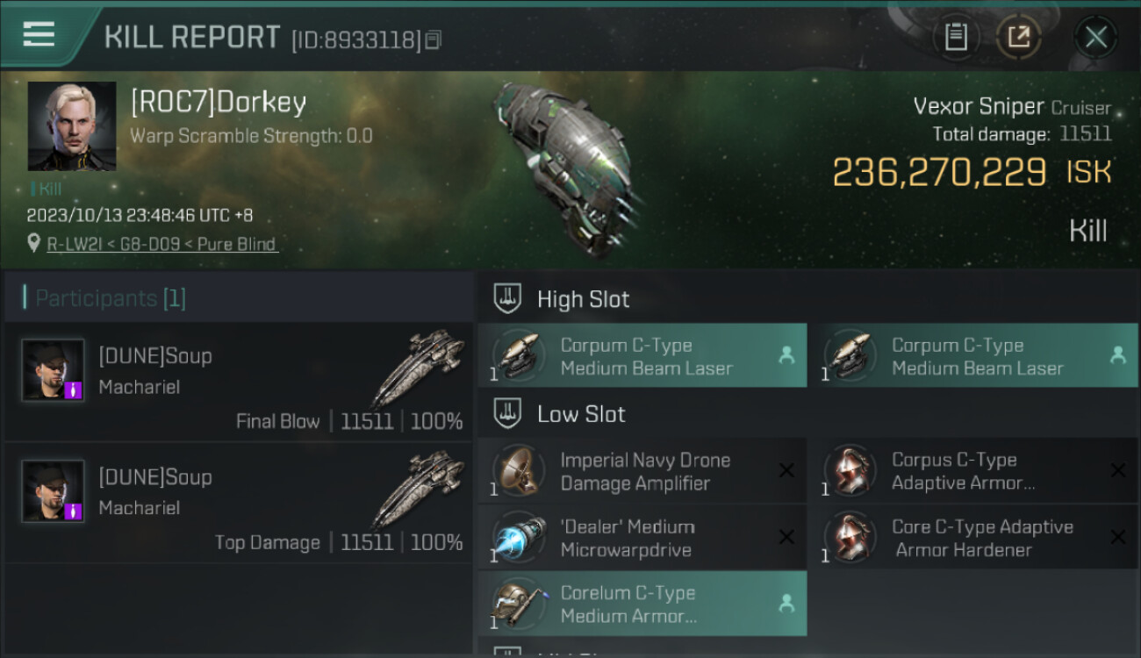This screenshot has width=1141, height=658.
Task: Share the kill report externally
Action: [x=1018, y=37]
